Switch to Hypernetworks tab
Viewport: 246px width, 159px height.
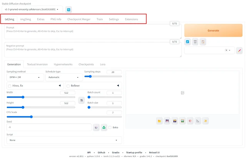[63, 65]
